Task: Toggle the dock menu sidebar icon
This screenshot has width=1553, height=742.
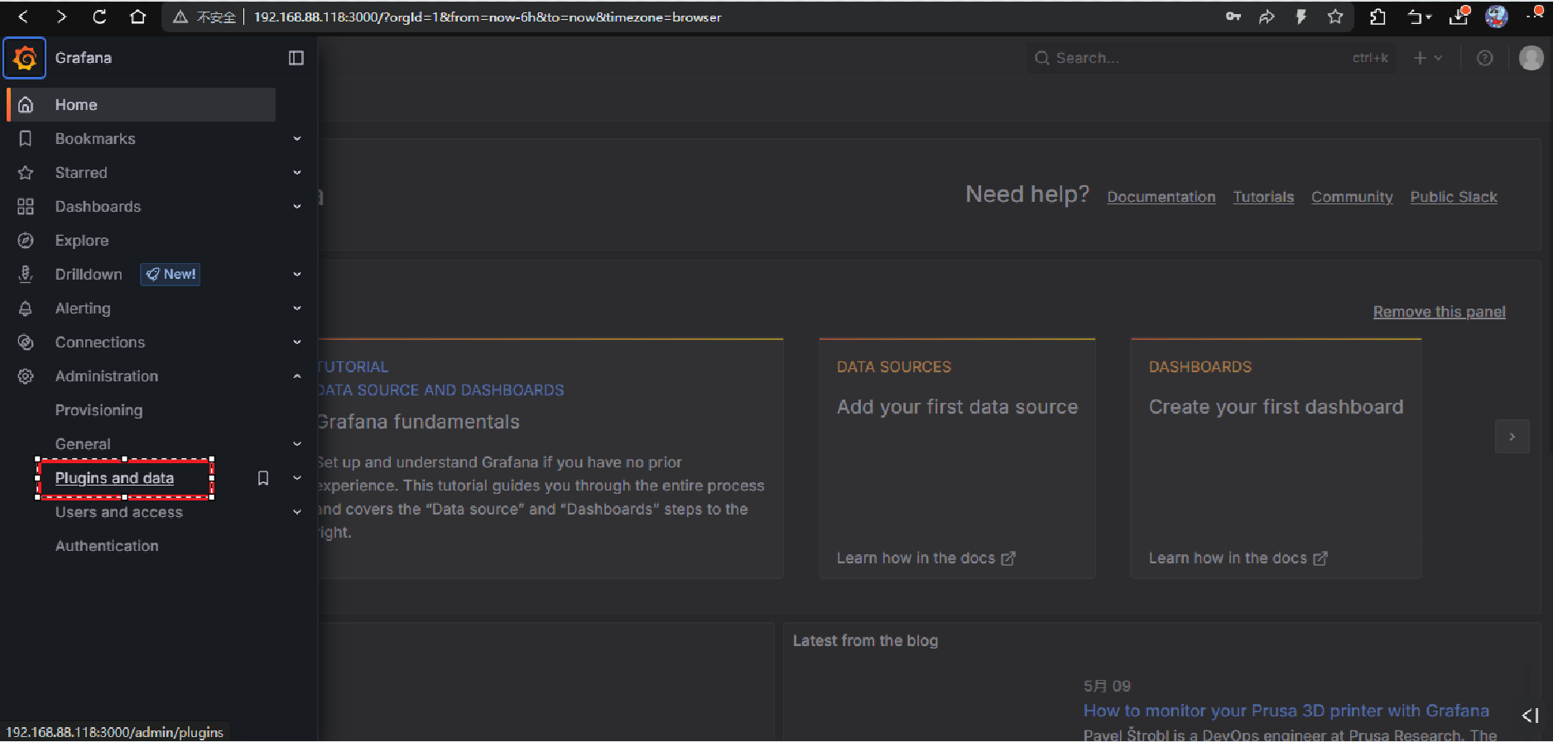Action: tap(296, 58)
